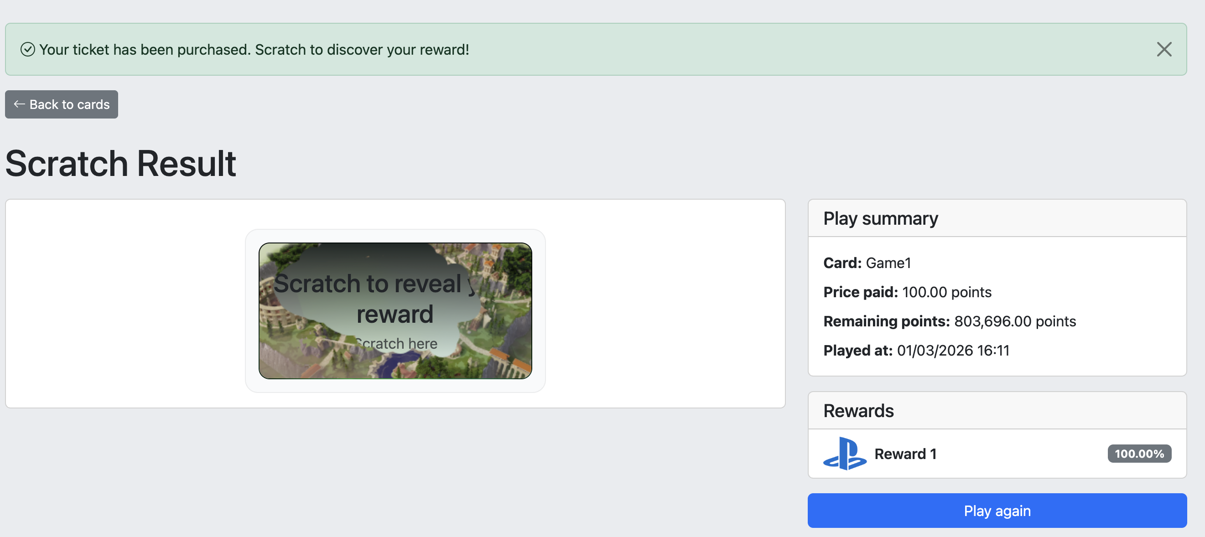Go back to cards

(x=62, y=104)
